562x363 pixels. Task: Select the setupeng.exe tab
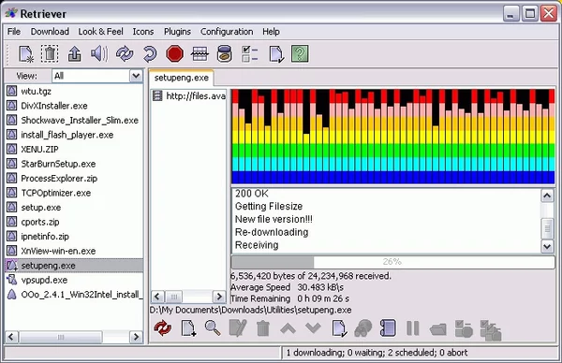(x=182, y=78)
